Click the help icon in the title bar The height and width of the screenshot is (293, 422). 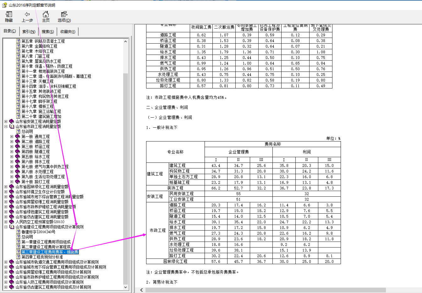pyautogui.click(x=4, y=5)
